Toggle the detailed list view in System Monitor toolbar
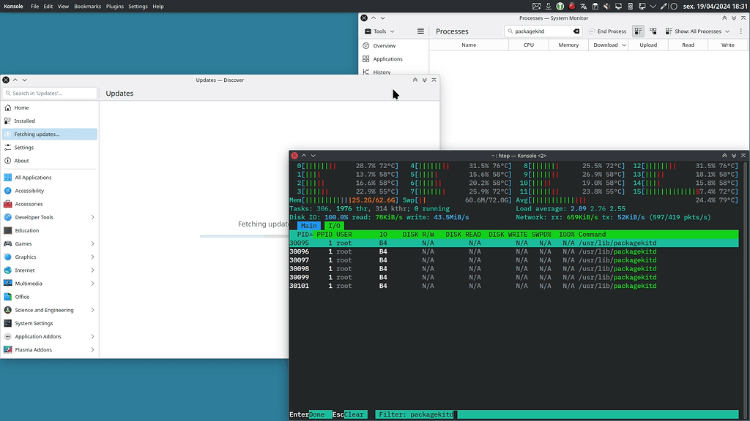 pos(636,31)
